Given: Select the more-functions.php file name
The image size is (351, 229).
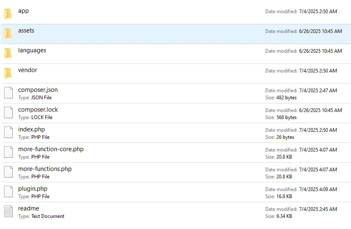Looking at the screenshot, I should (44, 169).
